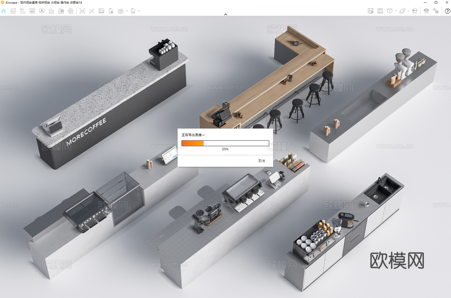
Task: Open the video editor film reel icon
Action: [71, 11]
